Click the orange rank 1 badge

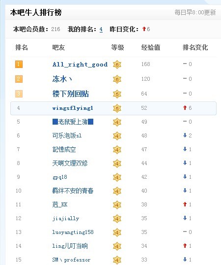point(19,64)
